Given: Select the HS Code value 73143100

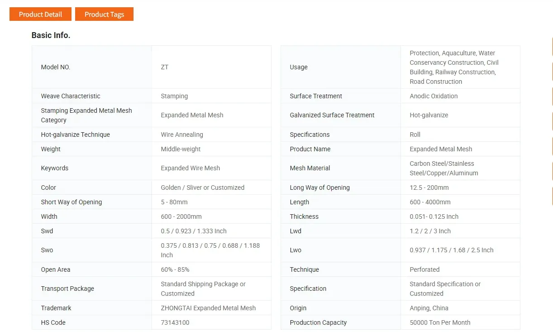Looking at the screenshot, I should point(175,322).
